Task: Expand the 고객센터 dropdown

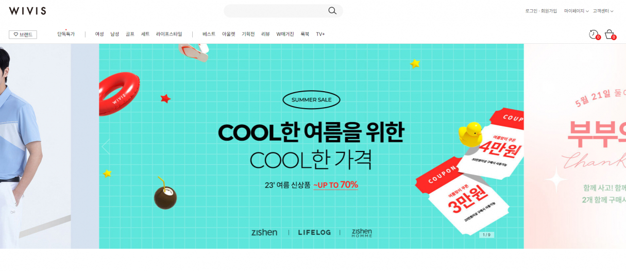Action: coord(603,11)
